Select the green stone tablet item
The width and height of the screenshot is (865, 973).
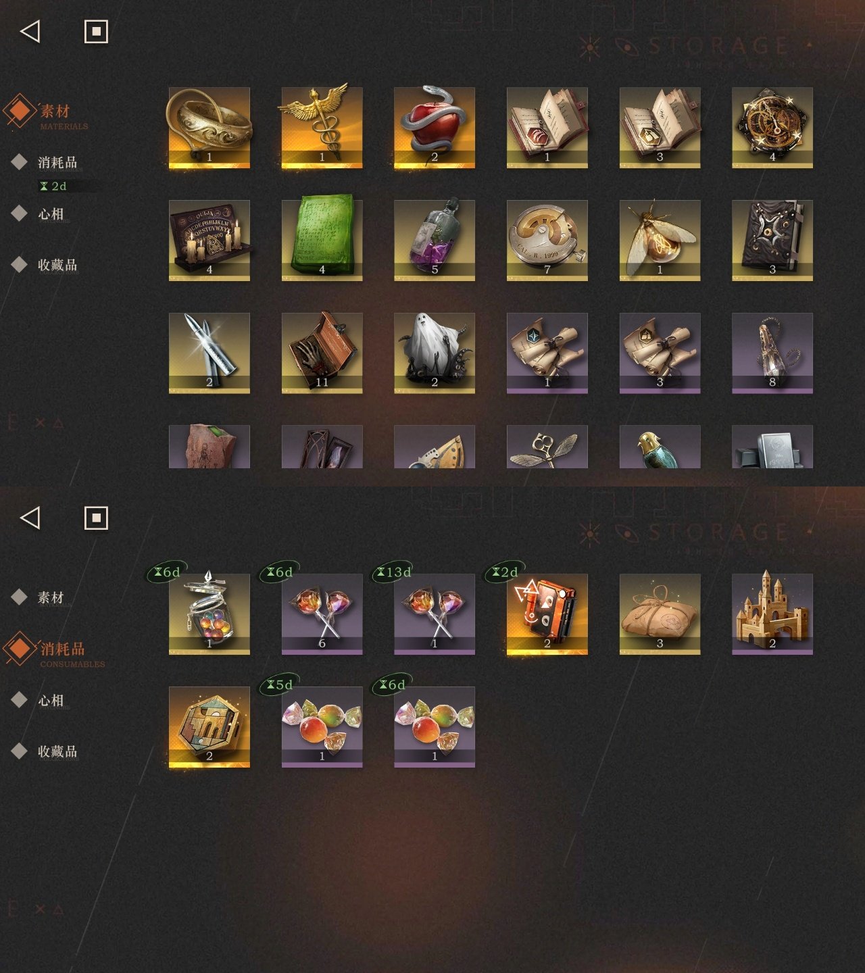click(322, 240)
